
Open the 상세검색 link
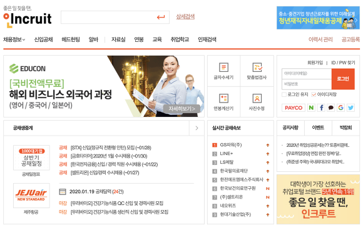tap(185, 17)
